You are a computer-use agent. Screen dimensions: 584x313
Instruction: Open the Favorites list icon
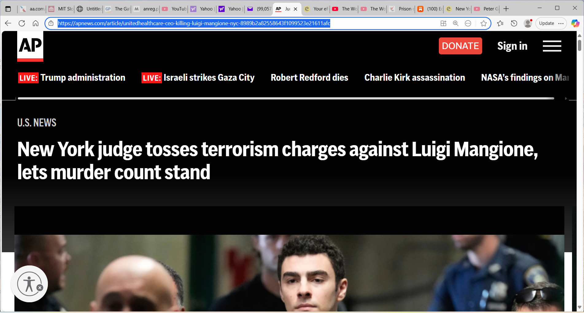coord(500,23)
